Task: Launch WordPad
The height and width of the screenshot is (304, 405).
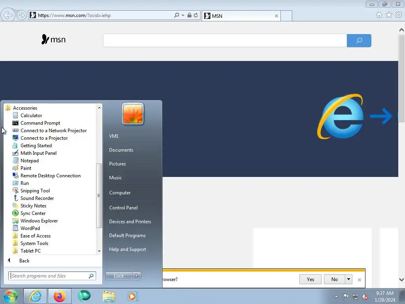Action: [x=30, y=228]
